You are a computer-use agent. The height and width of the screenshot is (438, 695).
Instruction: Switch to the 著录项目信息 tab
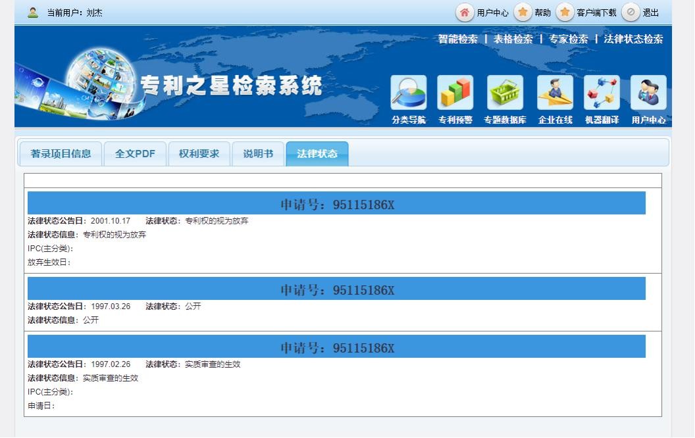point(61,154)
